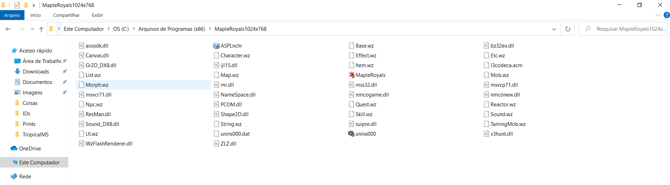Open the Downloads quick access folder
The image size is (670, 185).
(36, 71)
